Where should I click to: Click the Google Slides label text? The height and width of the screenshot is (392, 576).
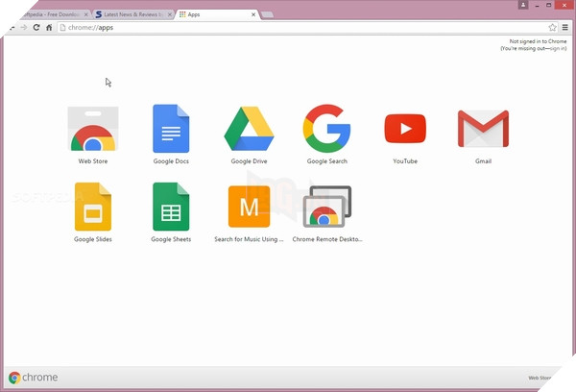point(93,239)
